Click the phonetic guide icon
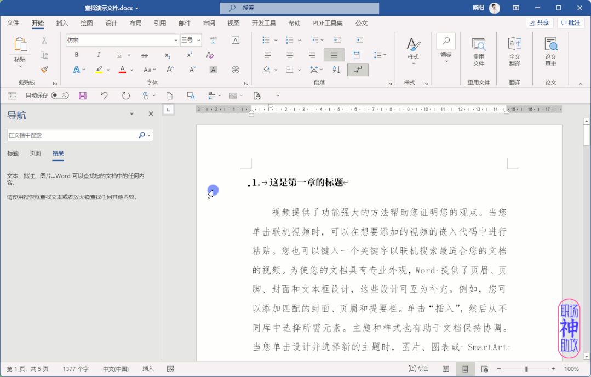Screen dimensions: 591x377 tap(213, 40)
